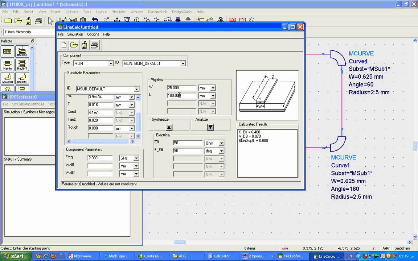The image size is (418, 261).
Task: Open the Z0 unit Ohm dropdown
Action: click(x=221, y=143)
